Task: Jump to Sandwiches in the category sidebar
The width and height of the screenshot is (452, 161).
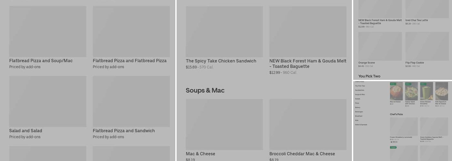Action: [x=359, y=90]
